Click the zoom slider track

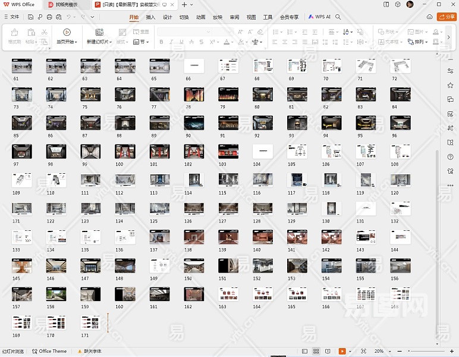tap(425, 352)
